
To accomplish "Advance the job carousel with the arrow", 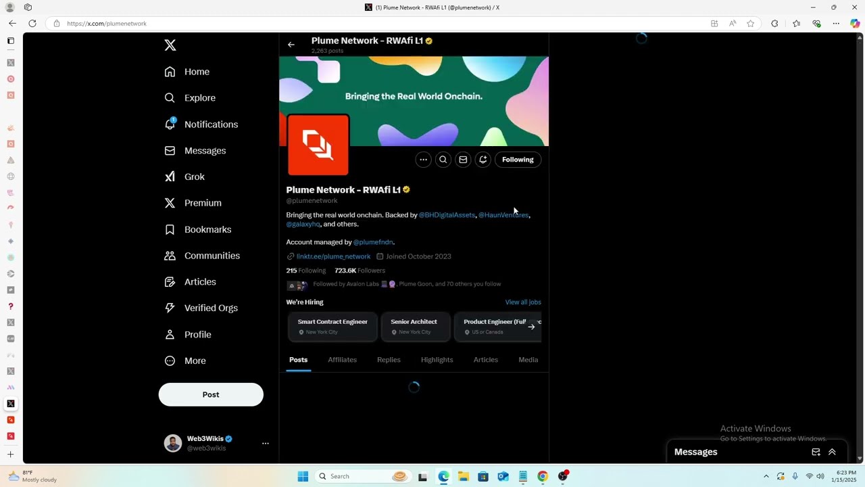I will coord(531,327).
